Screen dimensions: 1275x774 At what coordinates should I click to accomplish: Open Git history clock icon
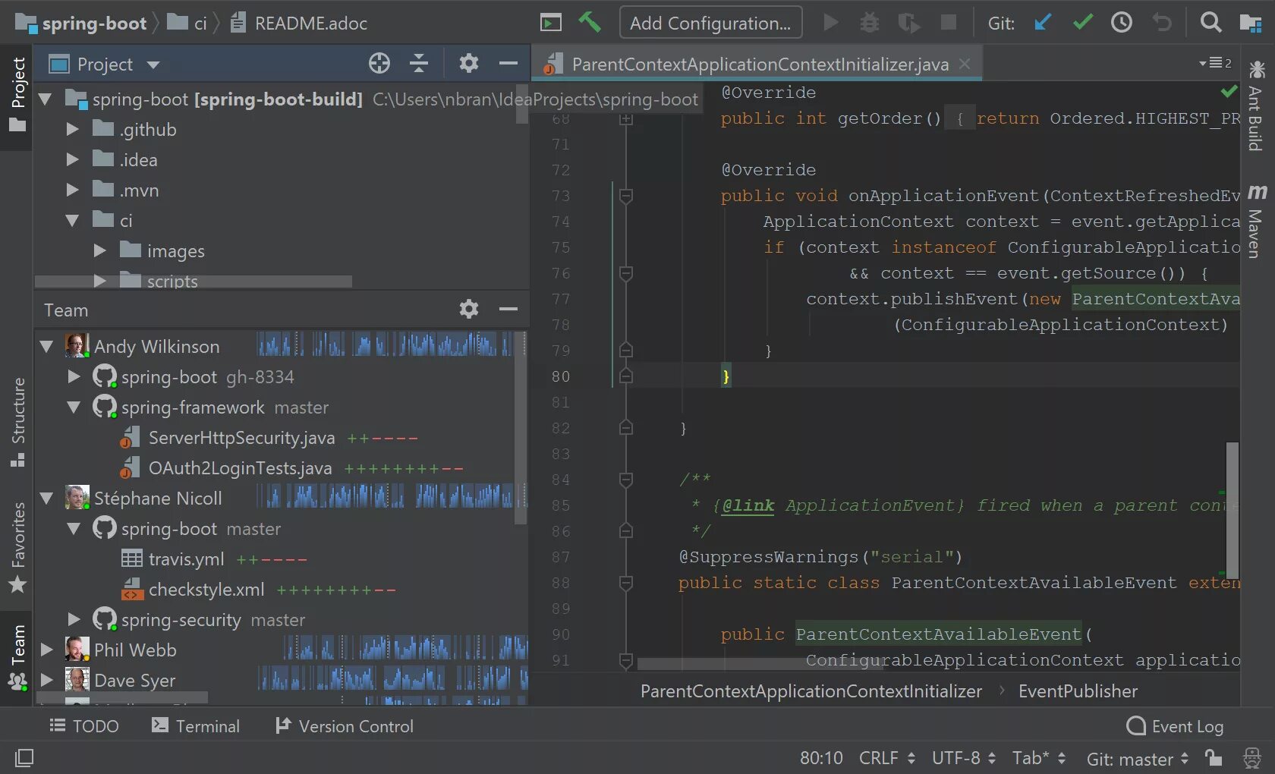[x=1122, y=23]
